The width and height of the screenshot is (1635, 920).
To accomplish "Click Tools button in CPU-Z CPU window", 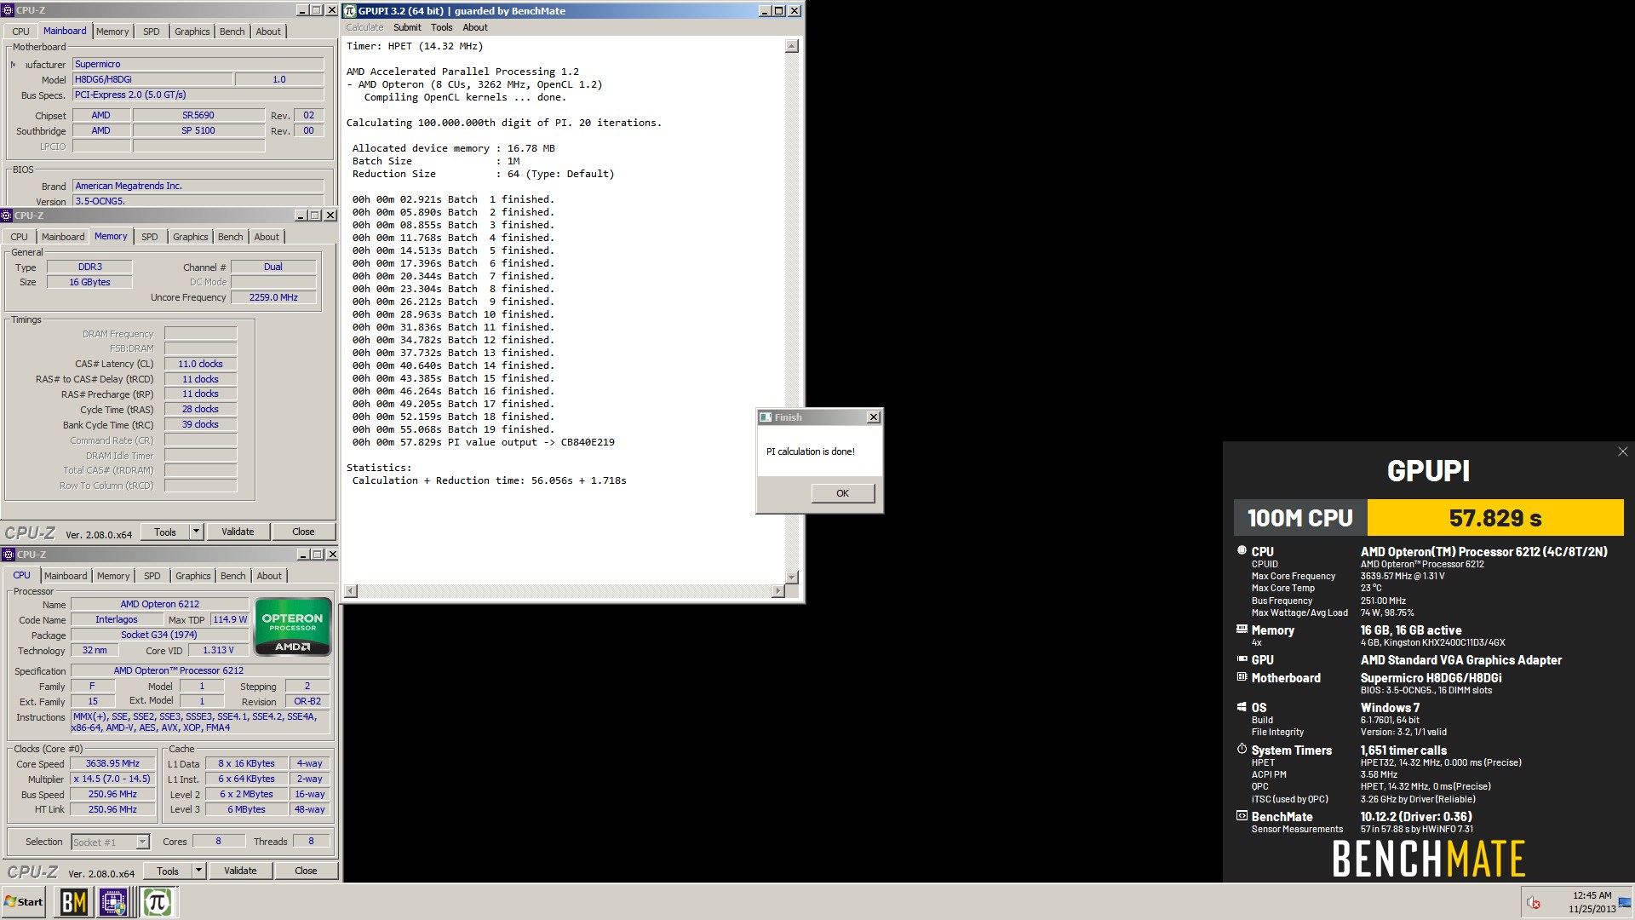I will tap(168, 871).
